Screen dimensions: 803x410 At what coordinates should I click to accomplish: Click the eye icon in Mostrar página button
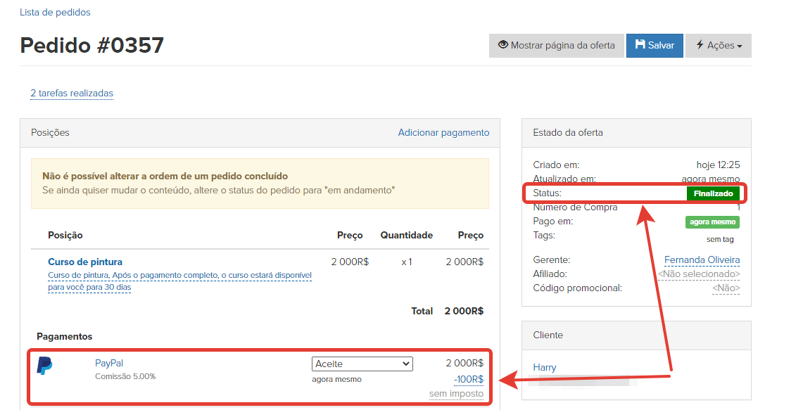[502, 45]
